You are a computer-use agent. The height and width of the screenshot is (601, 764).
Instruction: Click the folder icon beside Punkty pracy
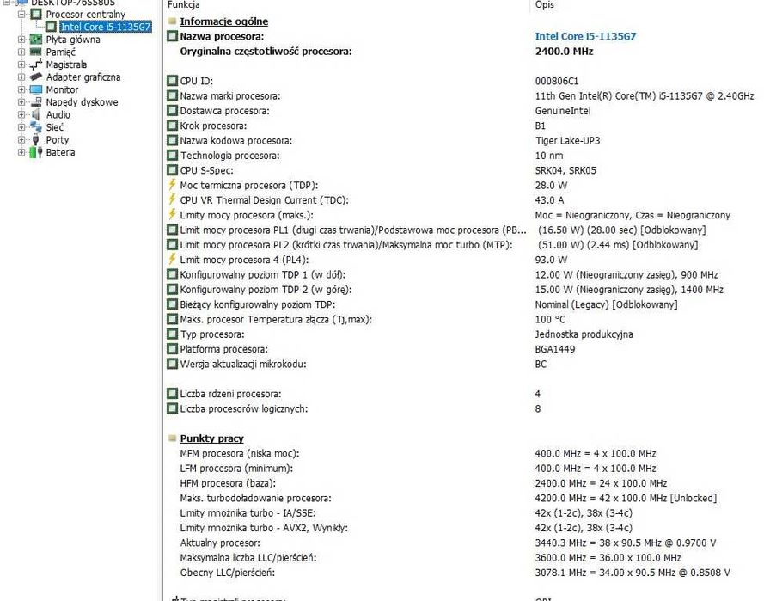point(172,438)
